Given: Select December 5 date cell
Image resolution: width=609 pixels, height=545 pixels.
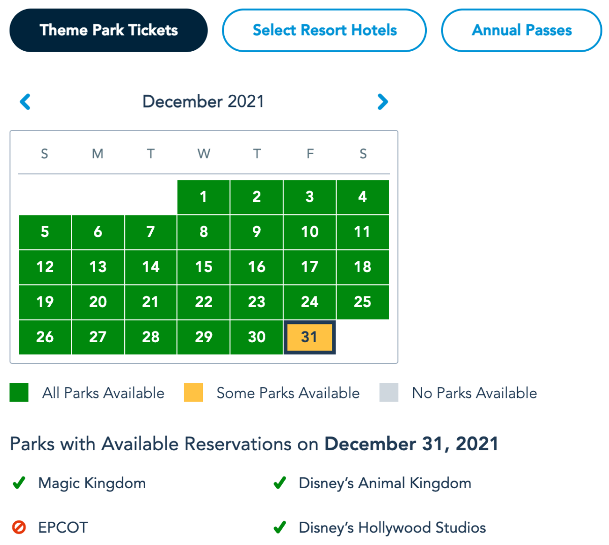Looking at the screenshot, I should pos(45,232).
